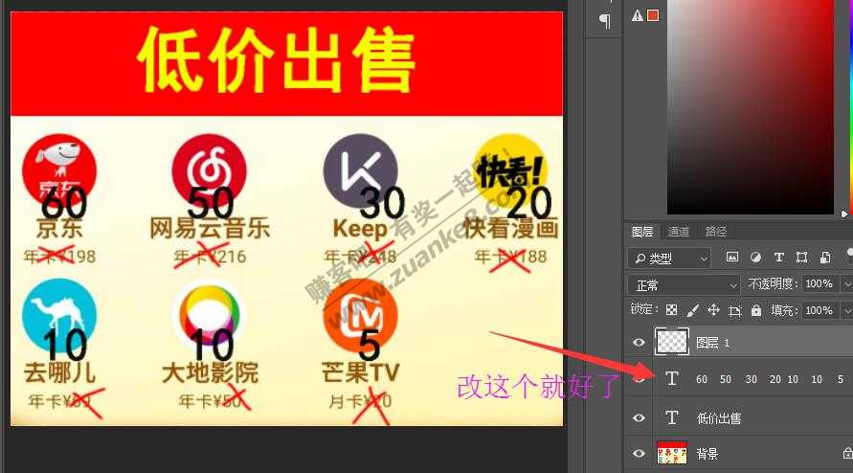The image size is (853, 473).
Task: Filter layers by shape layer icon
Action: click(x=801, y=258)
